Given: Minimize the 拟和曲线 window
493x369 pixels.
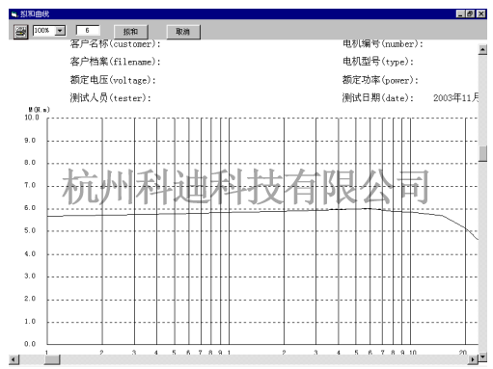Looking at the screenshot, I should click(x=460, y=14).
